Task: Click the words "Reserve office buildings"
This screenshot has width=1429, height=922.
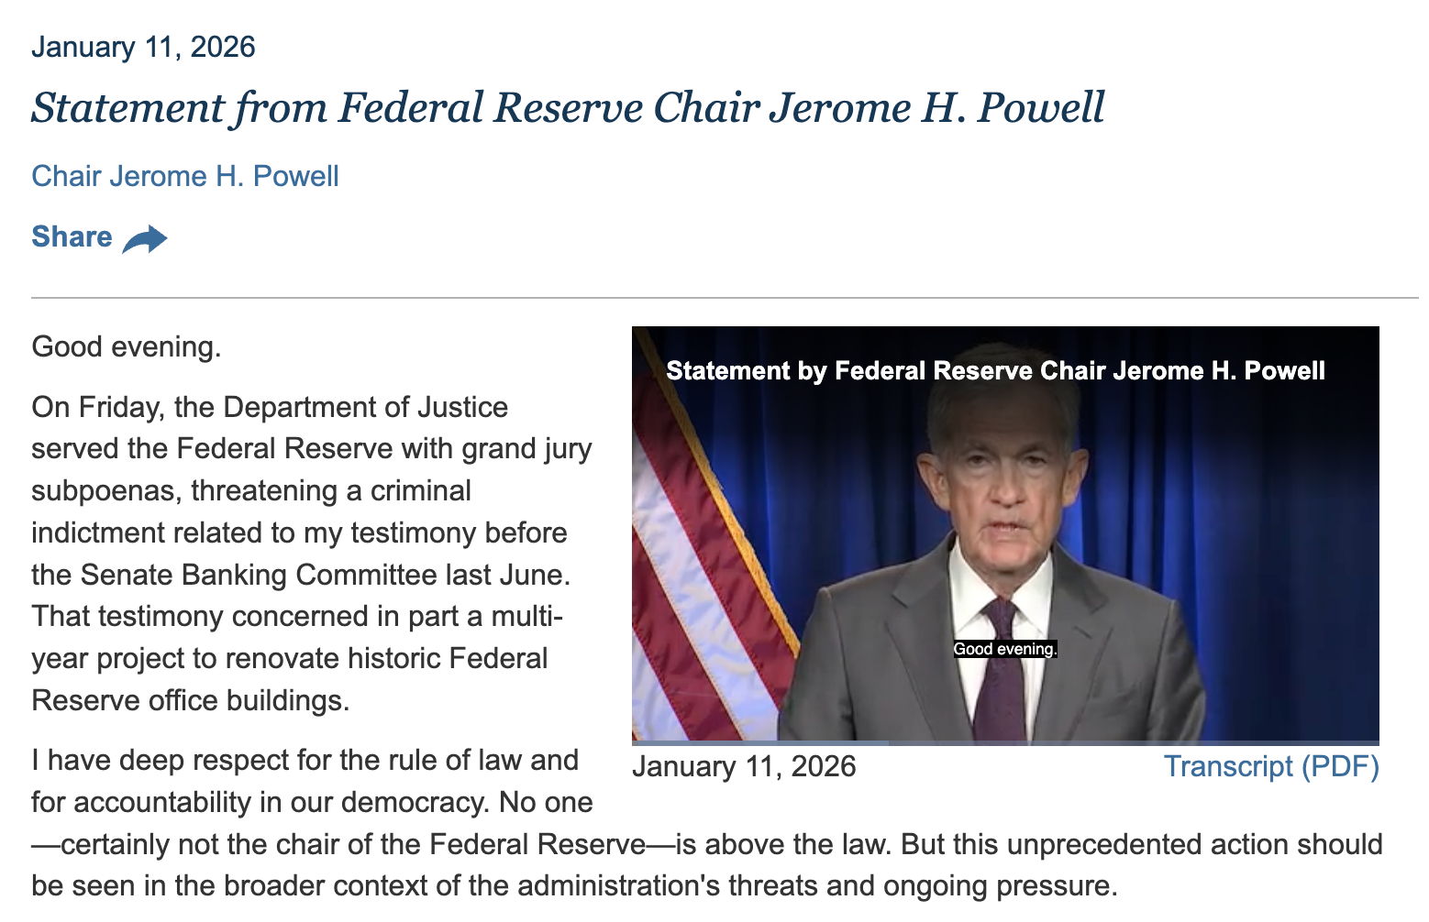Action: (x=190, y=700)
